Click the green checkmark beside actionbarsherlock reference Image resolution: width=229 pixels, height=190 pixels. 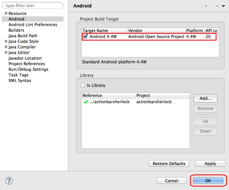click(86, 102)
